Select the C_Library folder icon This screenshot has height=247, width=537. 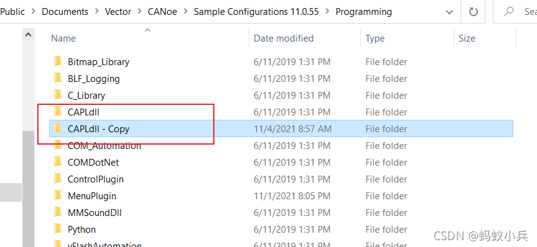[x=58, y=95]
